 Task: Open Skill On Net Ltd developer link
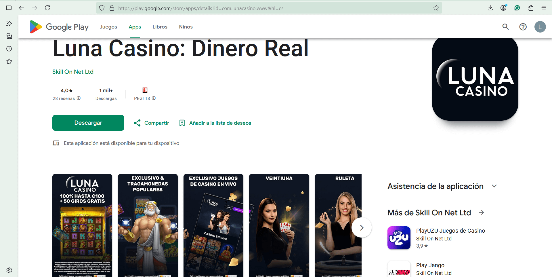pos(73,72)
